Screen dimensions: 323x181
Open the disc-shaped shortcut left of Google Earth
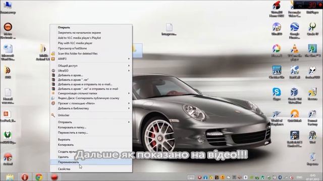pyautogui.click(x=277, y=29)
